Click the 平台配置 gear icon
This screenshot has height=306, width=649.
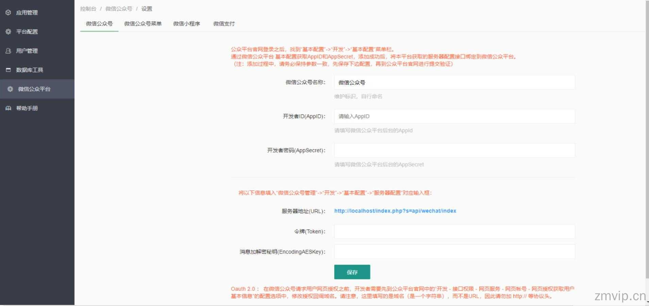[8, 32]
